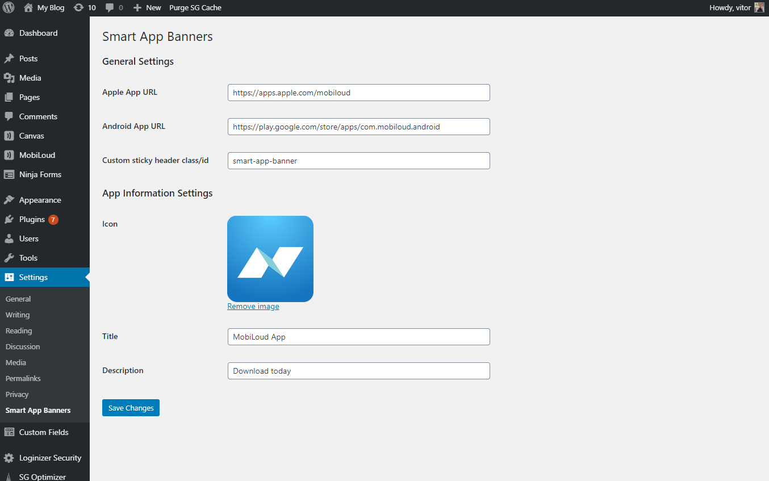Viewport: 769px width, 481px height.
Task: Click the Comments sidebar bubble icon
Action: tap(9, 116)
